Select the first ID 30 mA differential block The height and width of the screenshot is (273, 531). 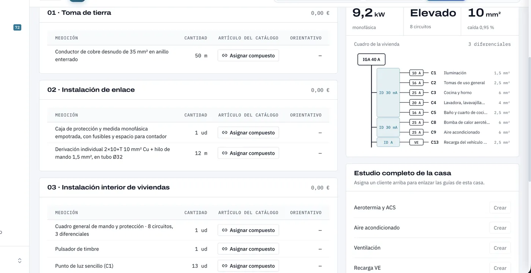388,93
